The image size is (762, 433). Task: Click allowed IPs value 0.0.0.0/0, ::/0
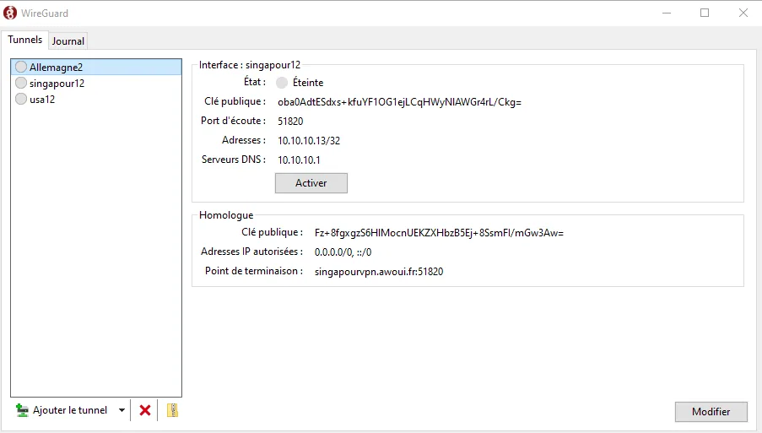click(343, 252)
